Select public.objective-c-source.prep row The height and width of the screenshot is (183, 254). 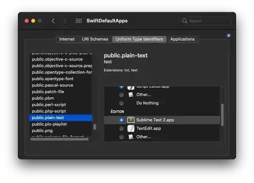coord(61,66)
